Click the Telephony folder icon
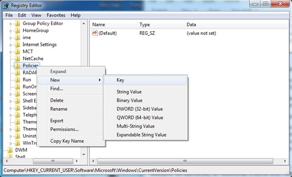The height and width of the screenshot is (177, 292). coord(17,115)
